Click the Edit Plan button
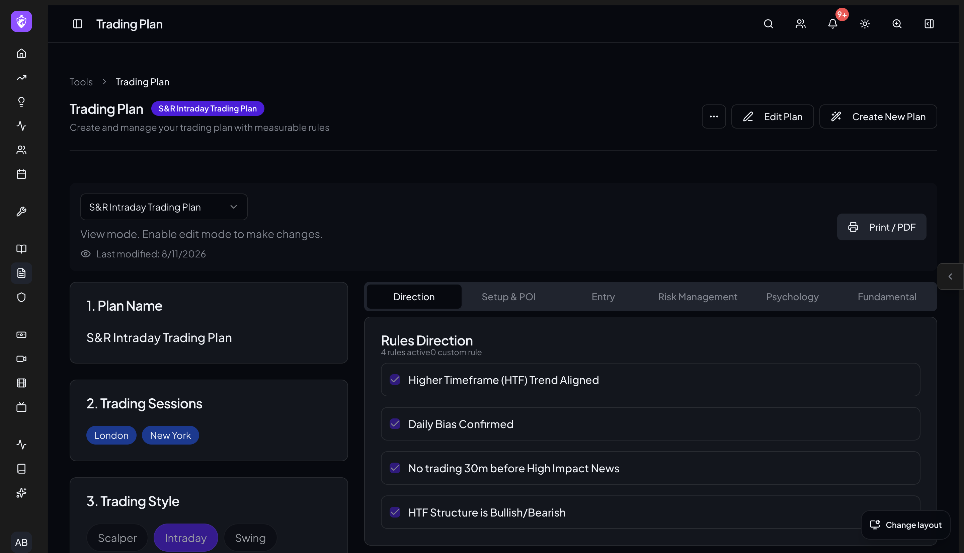This screenshot has height=553, width=964. (773, 116)
